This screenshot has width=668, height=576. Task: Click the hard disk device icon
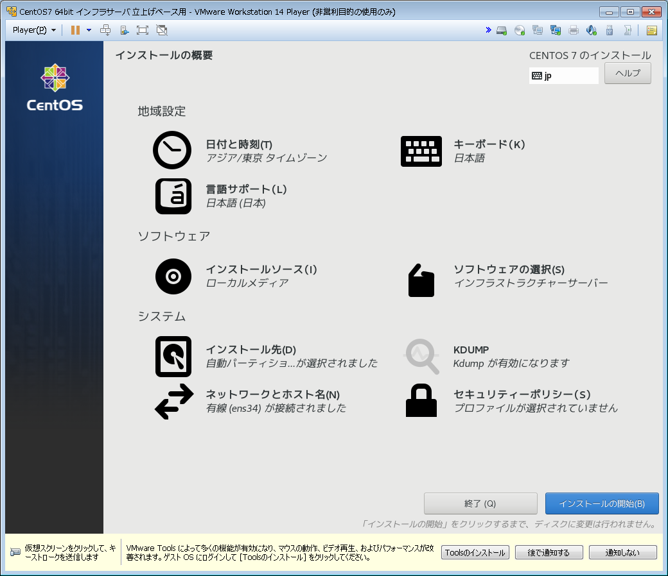pyautogui.click(x=502, y=30)
